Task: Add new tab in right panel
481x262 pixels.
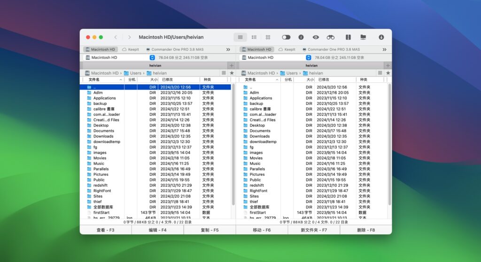Action: [x=388, y=66]
